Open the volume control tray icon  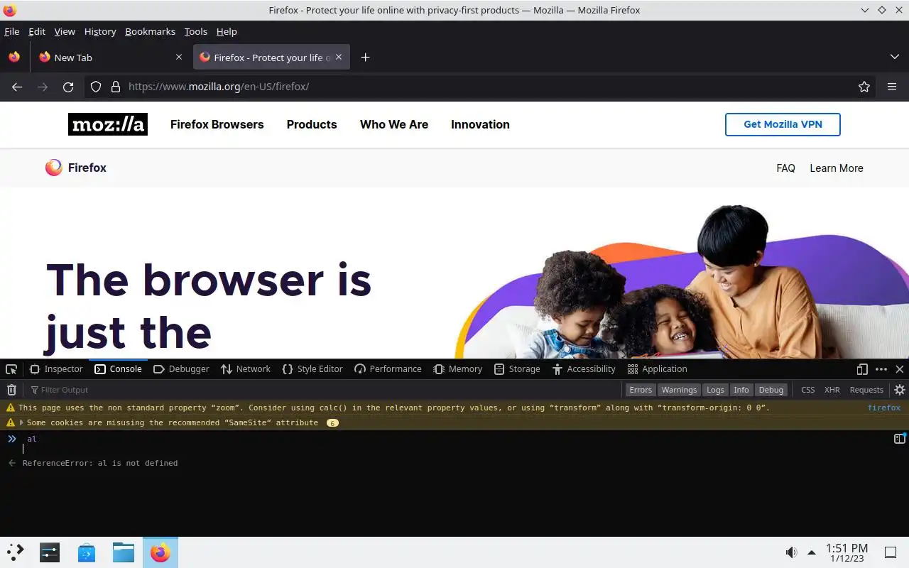click(x=791, y=552)
